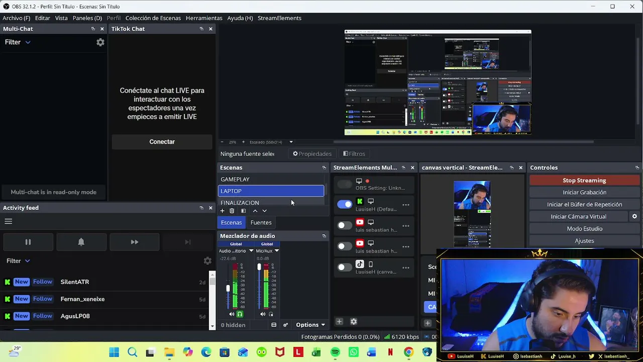This screenshot has height=362, width=643.
Task: Adjust the Audio del escritorio volume fader
Action: 228,288
